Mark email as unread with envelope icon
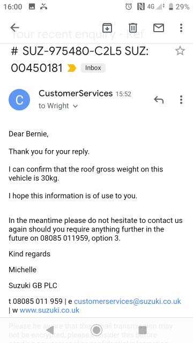193x343 pixels. (159, 28)
